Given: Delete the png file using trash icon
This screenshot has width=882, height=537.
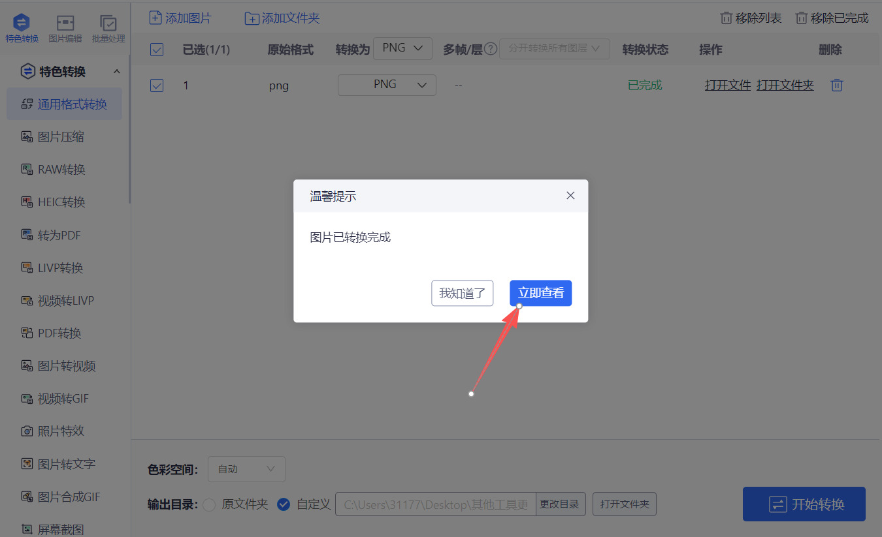Looking at the screenshot, I should [x=837, y=85].
